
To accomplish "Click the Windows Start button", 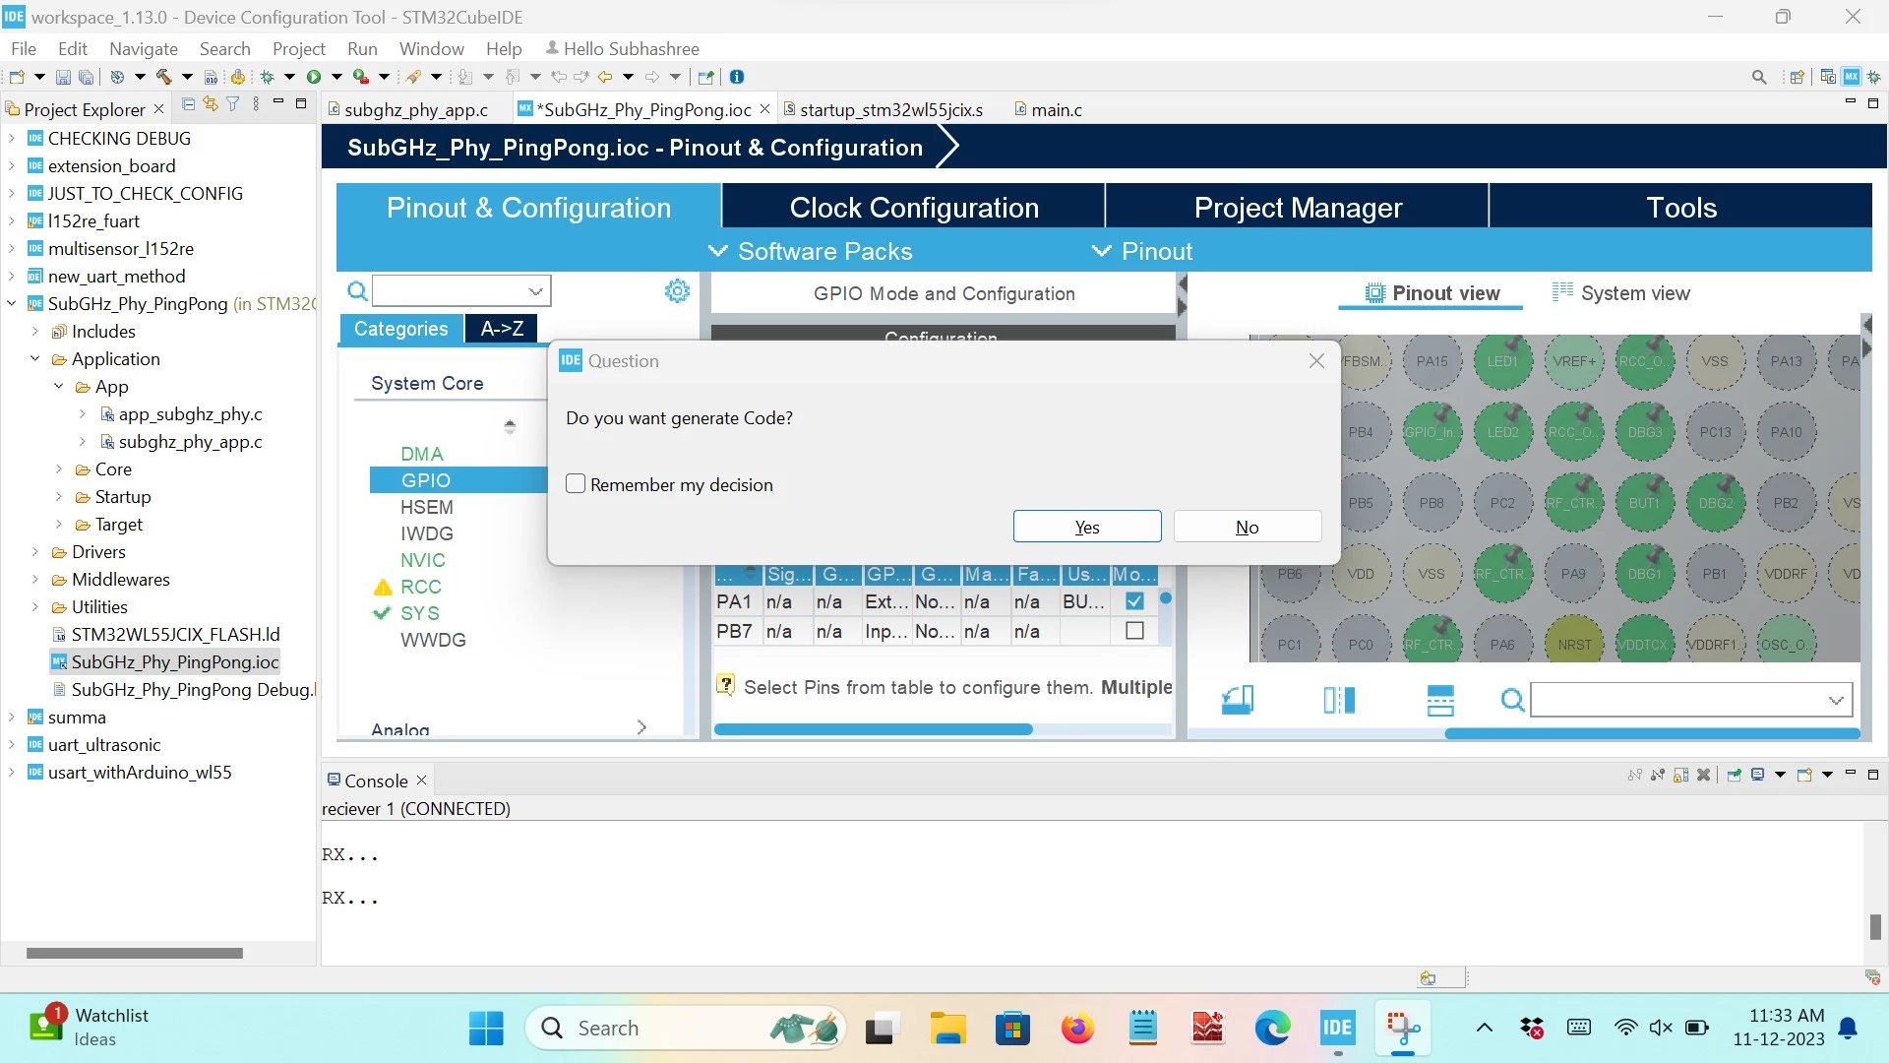I will (x=486, y=1029).
